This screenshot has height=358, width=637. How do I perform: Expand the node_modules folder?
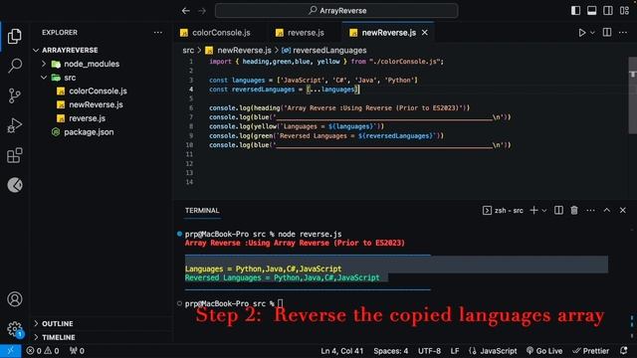(x=102, y=64)
